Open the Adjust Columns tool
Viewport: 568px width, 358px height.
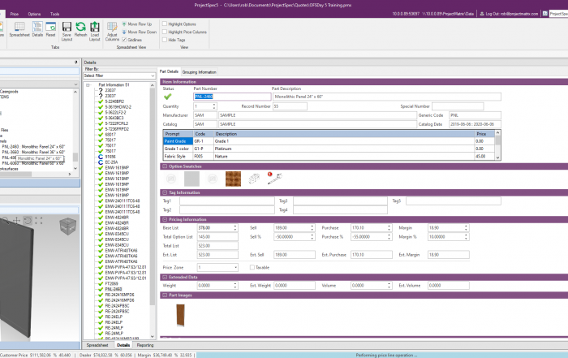coord(112,31)
